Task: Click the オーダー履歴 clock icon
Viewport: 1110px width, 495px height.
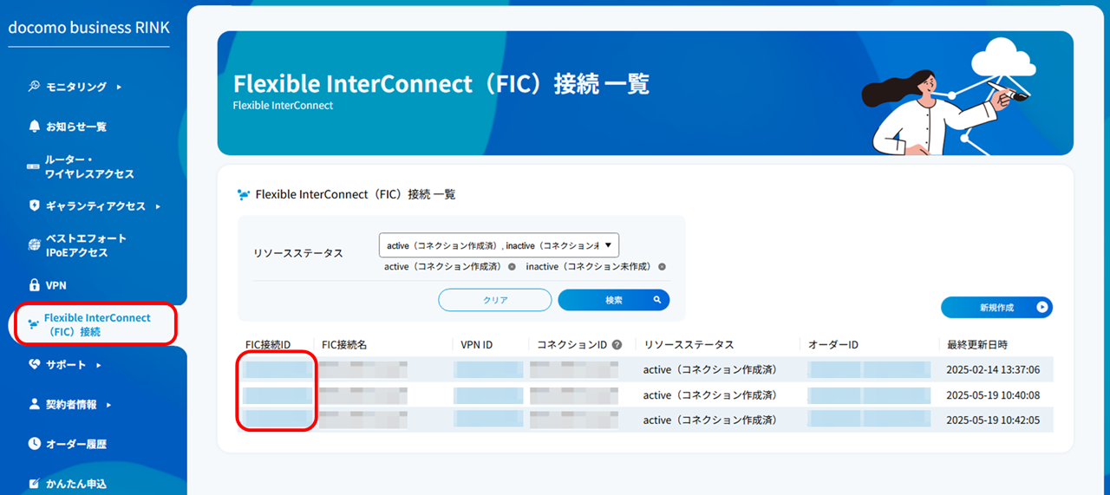Action: pos(35,444)
